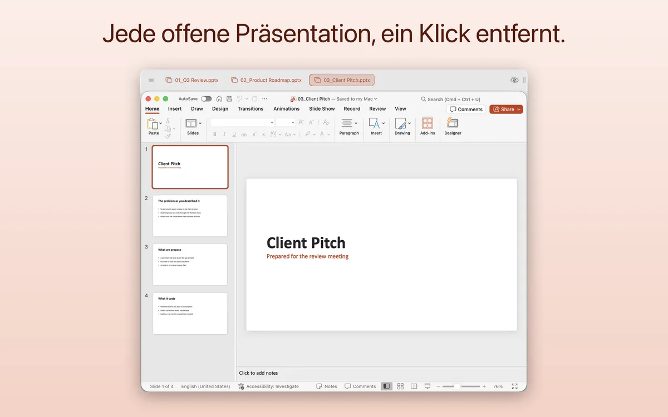Click the Fit slide to window icon
The image size is (668, 417).
coord(515,386)
